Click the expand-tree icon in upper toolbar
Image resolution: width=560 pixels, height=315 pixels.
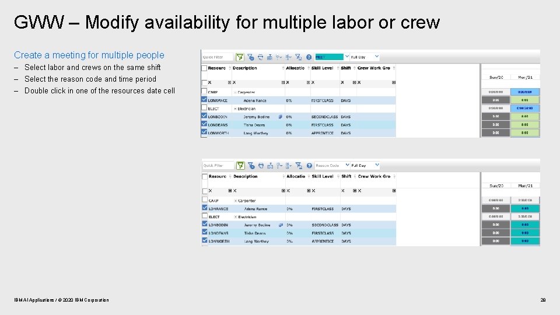pyautogui.click(x=279, y=57)
